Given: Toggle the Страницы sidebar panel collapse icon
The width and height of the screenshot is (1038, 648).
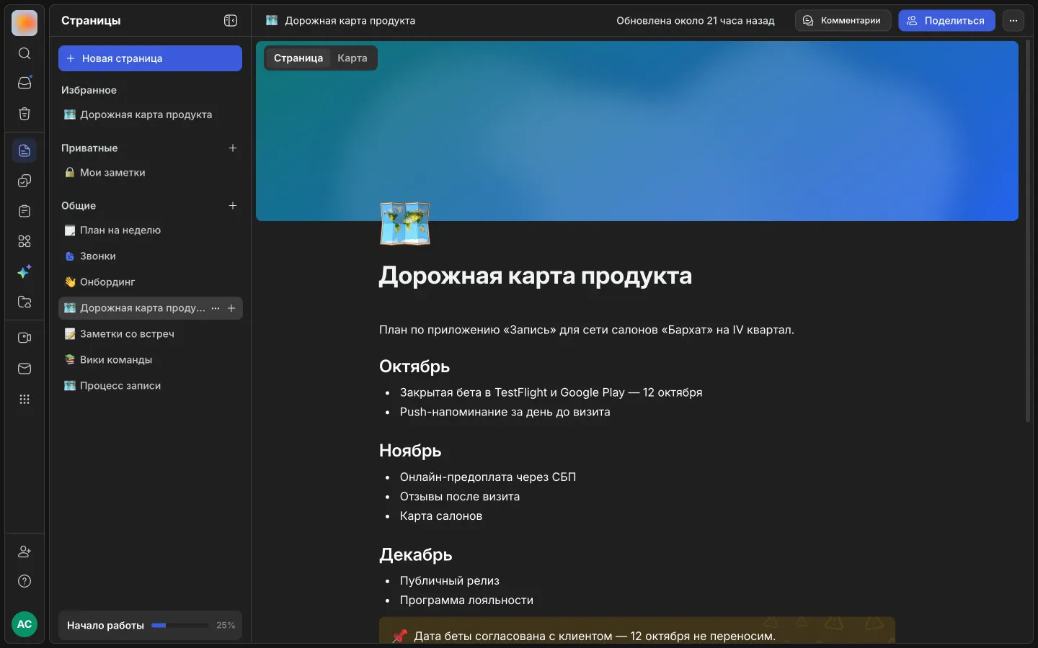Looking at the screenshot, I should 231,21.
